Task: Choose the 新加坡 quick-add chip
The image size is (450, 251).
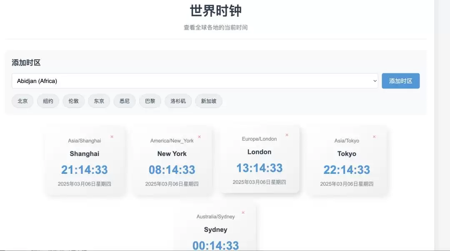Action: tap(209, 101)
